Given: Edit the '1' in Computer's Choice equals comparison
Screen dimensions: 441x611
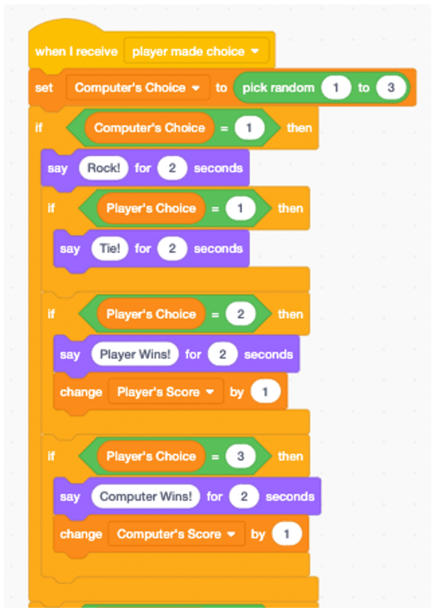Looking at the screenshot, I should (250, 128).
